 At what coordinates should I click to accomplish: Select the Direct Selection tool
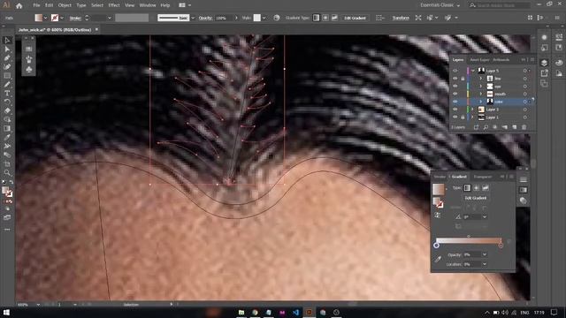tap(7, 49)
